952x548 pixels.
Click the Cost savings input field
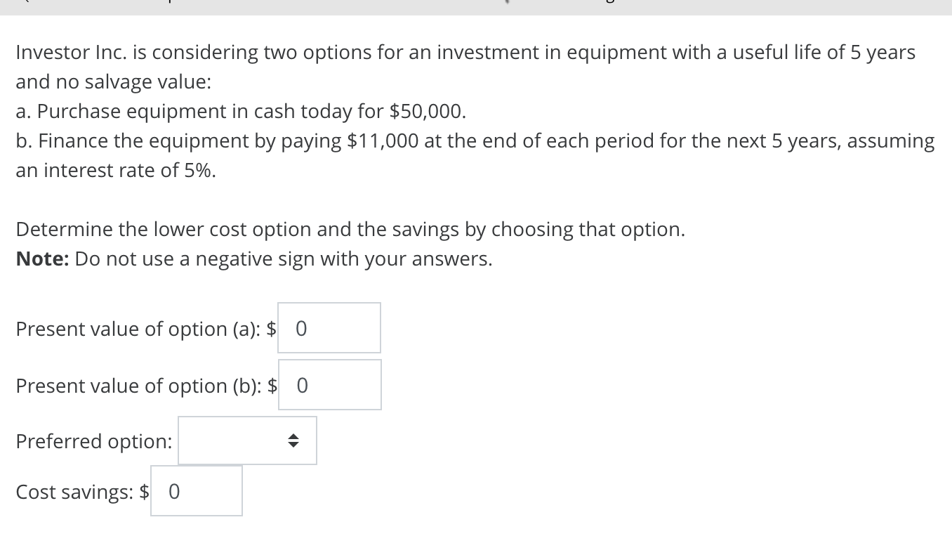196,490
